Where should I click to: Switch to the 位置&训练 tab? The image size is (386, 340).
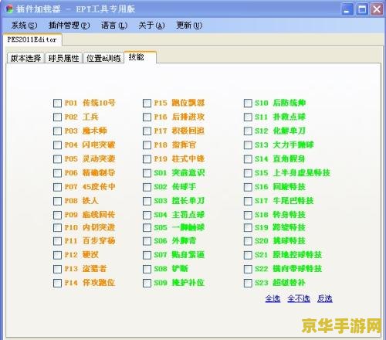click(x=103, y=58)
